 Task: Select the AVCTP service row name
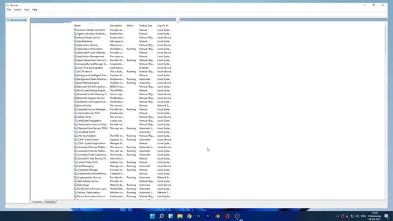(x=85, y=71)
